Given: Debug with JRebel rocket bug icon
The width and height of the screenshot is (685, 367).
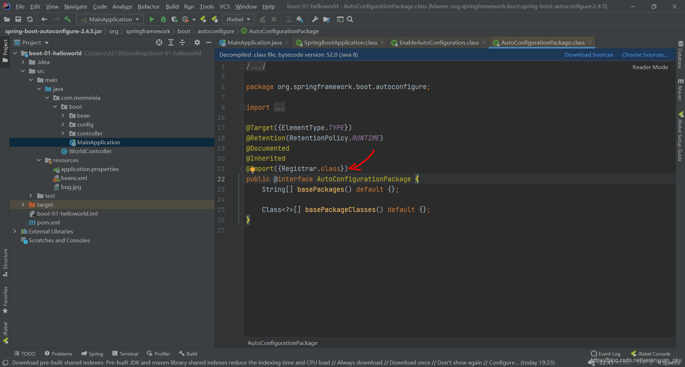Looking at the screenshot, I should [x=214, y=19].
